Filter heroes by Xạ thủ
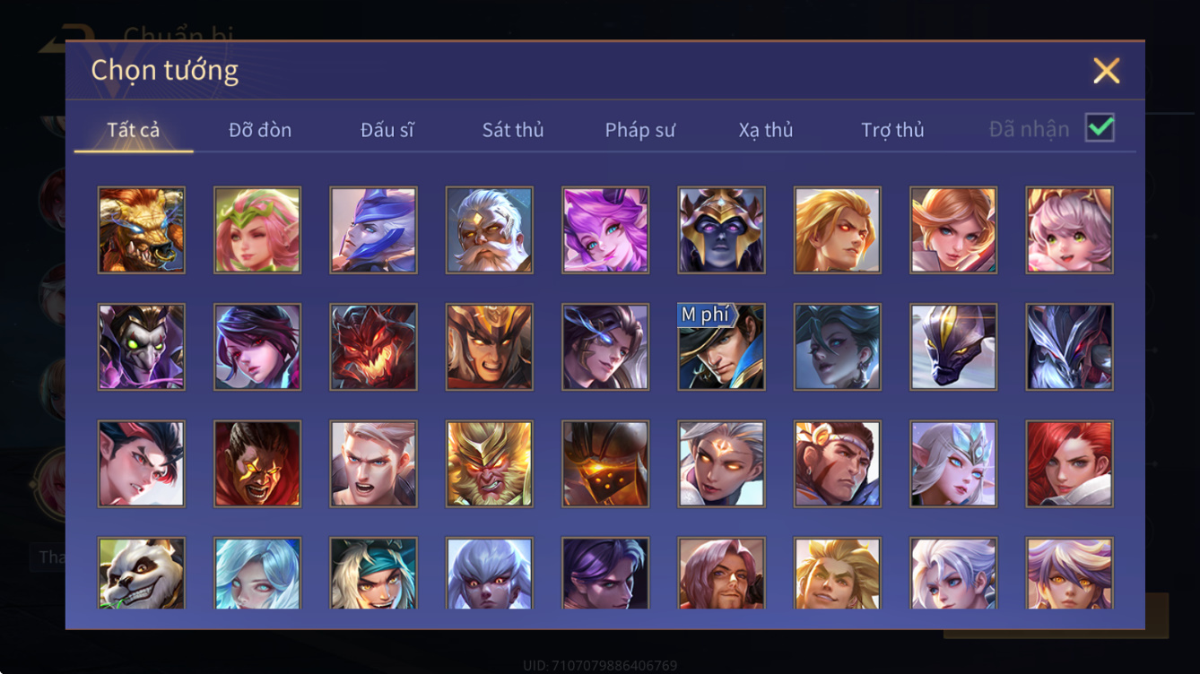 766,130
